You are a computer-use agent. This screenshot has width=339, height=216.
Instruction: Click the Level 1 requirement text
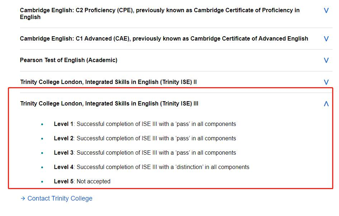[145, 124]
